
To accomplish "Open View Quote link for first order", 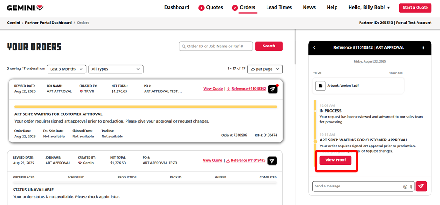I will tap(213, 89).
